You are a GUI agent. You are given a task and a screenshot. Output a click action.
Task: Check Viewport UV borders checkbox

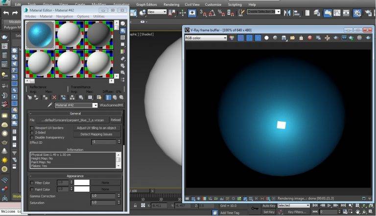pos(32,128)
